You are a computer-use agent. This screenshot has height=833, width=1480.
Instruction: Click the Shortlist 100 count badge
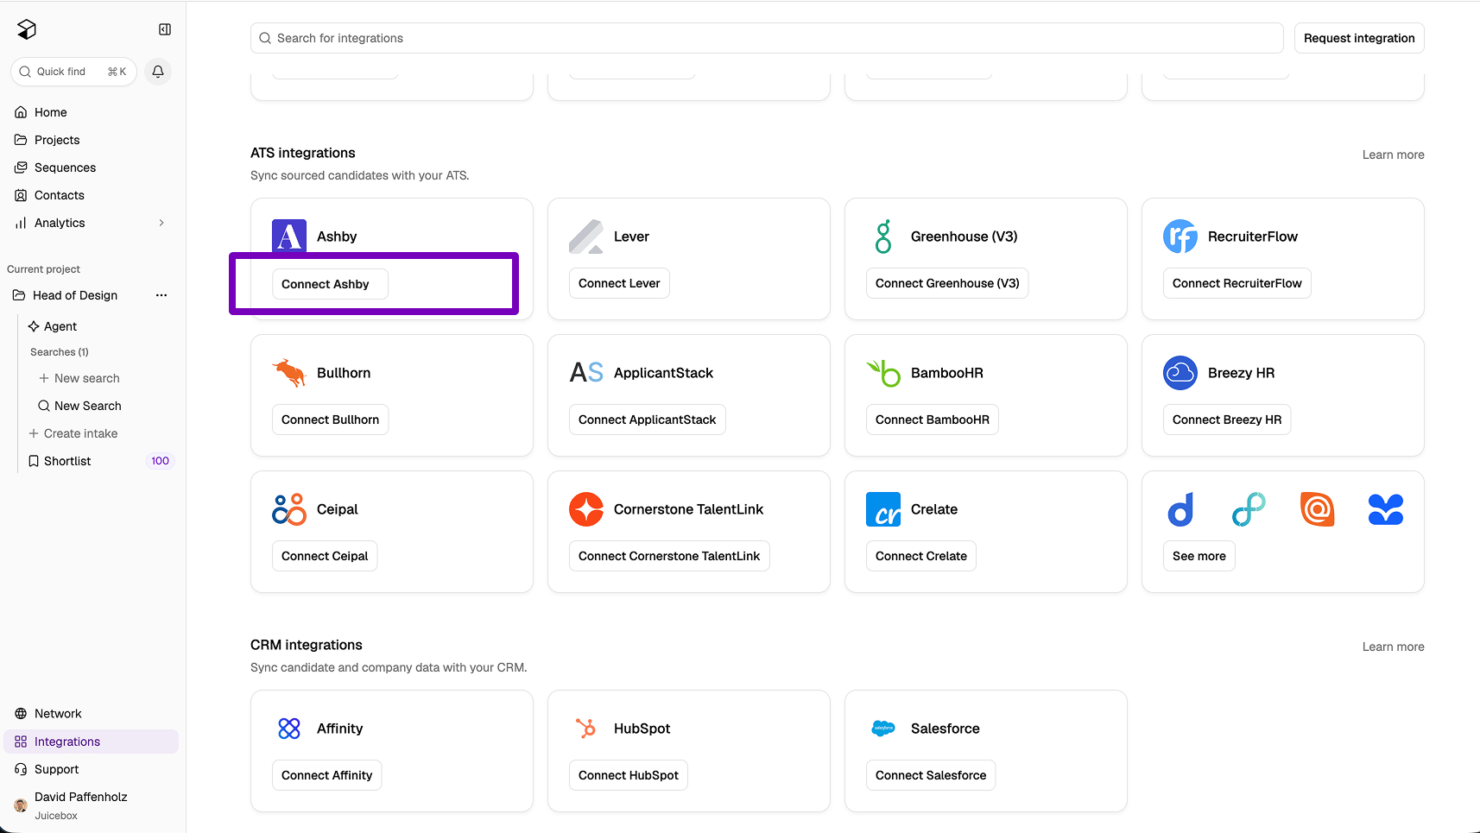(161, 461)
